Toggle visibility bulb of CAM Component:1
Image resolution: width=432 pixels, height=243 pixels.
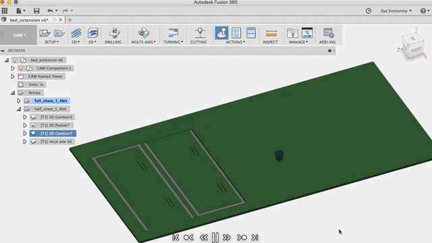pos(21,68)
